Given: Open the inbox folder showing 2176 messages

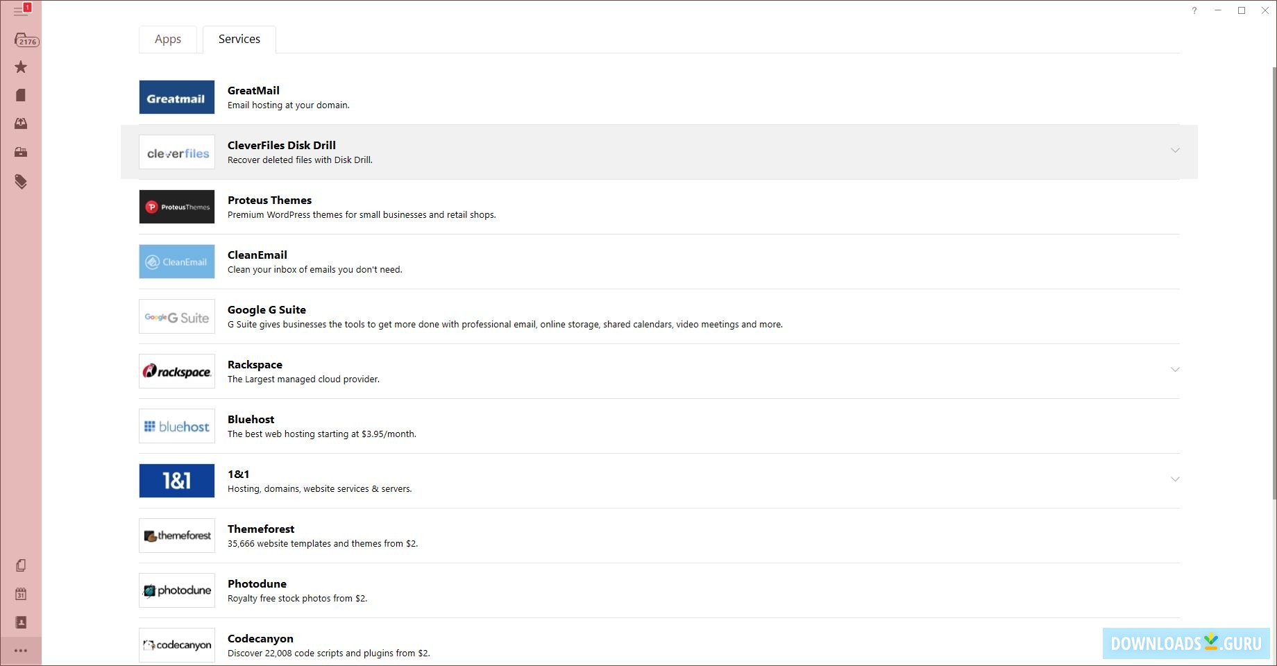Looking at the screenshot, I should [x=25, y=40].
